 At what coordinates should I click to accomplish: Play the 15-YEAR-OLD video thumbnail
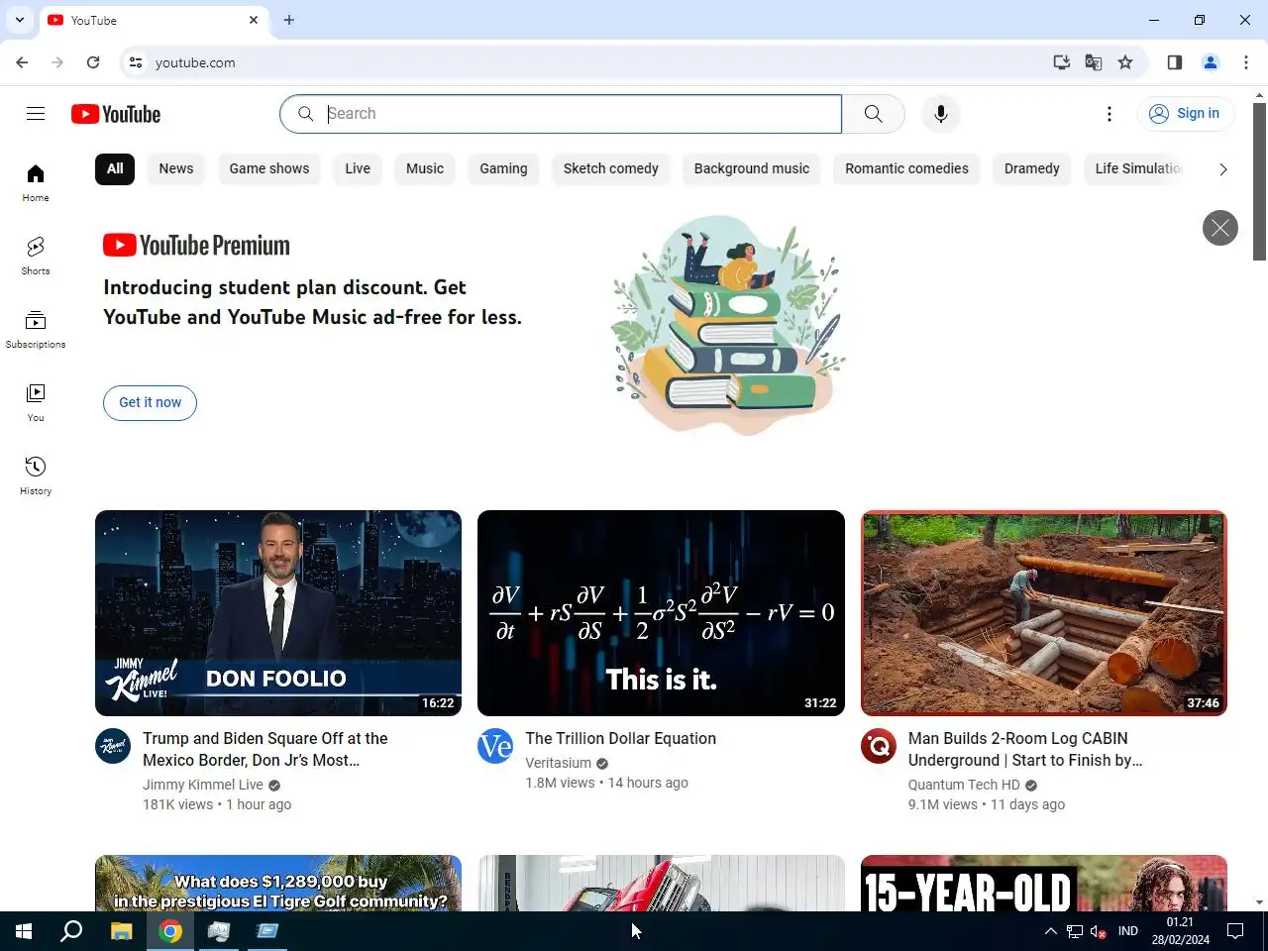coord(1044,884)
